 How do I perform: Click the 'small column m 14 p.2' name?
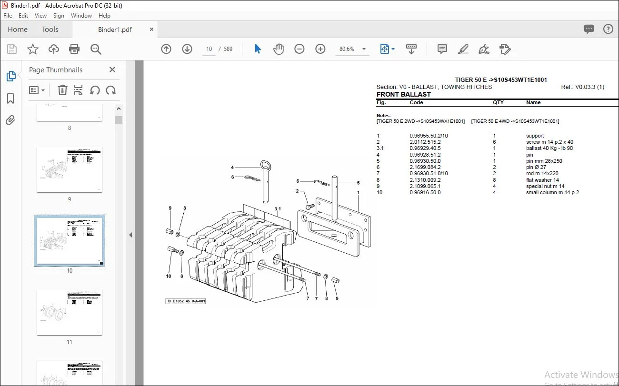coord(552,192)
